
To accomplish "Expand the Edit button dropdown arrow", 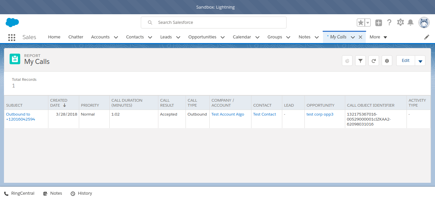I will pyautogui.click(x=420, y=61).
